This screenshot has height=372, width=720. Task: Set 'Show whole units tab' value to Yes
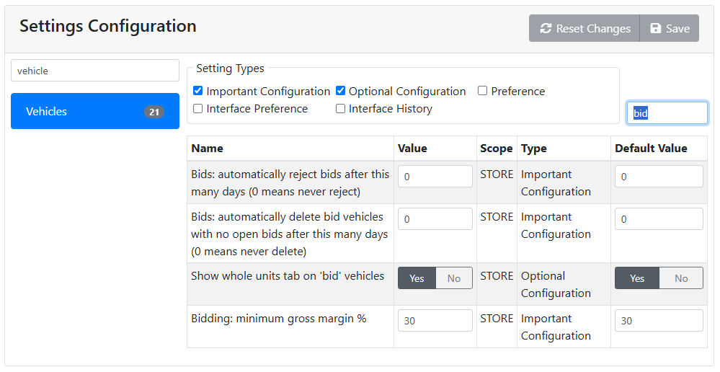pos(417,278)
